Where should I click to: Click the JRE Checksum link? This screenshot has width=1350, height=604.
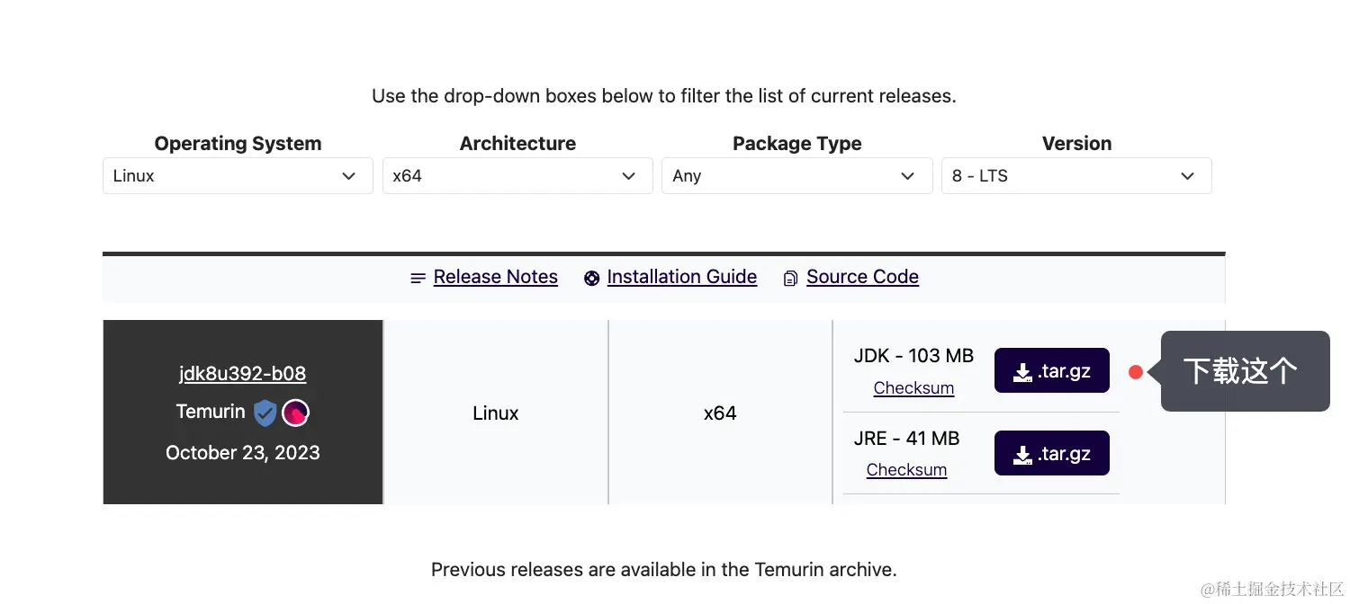coord(906,470)
